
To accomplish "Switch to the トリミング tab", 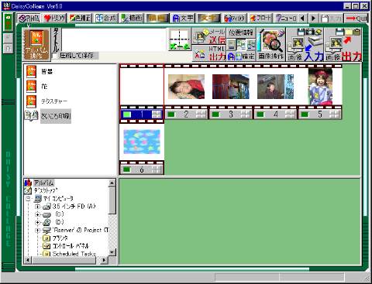I will (x=55, y=18).
